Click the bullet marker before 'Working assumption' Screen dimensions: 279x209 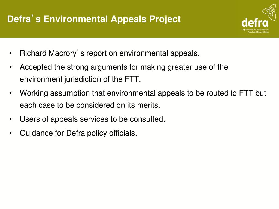pyautogui.click(x=11, y=93)
